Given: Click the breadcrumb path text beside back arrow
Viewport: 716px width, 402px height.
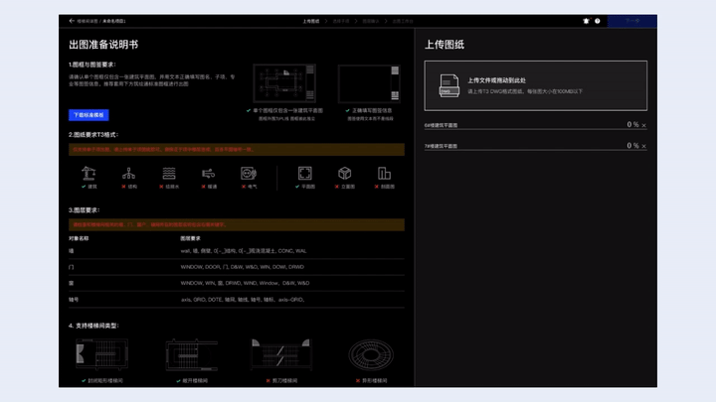Looking at the screenshot, I should tap(101, 21).
